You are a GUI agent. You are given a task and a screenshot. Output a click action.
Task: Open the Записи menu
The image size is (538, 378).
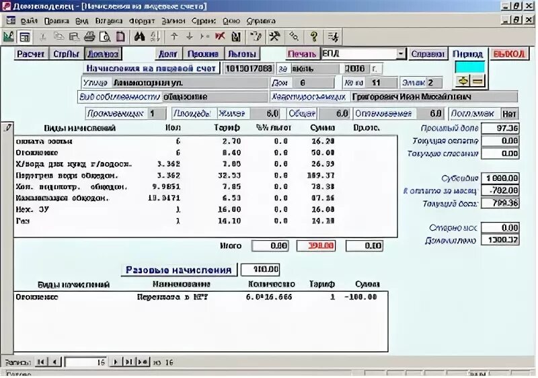174,22
